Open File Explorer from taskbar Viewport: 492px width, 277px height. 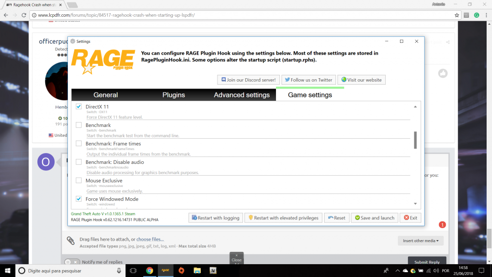point(197,271)
